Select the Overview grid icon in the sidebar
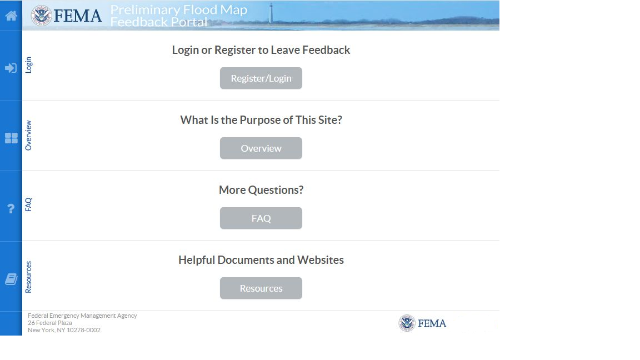Screen dimensions: 640x360 pyautogui.click(x=11, y=138)
